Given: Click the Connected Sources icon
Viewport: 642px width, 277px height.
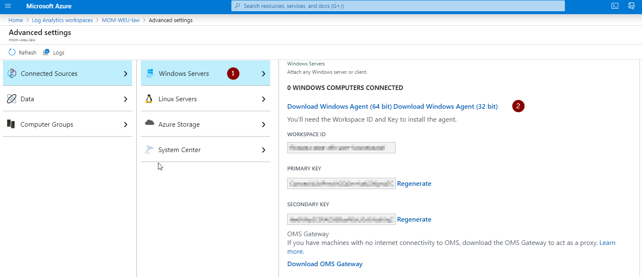Looking at the screenshot, I should [x=12, y=74].
